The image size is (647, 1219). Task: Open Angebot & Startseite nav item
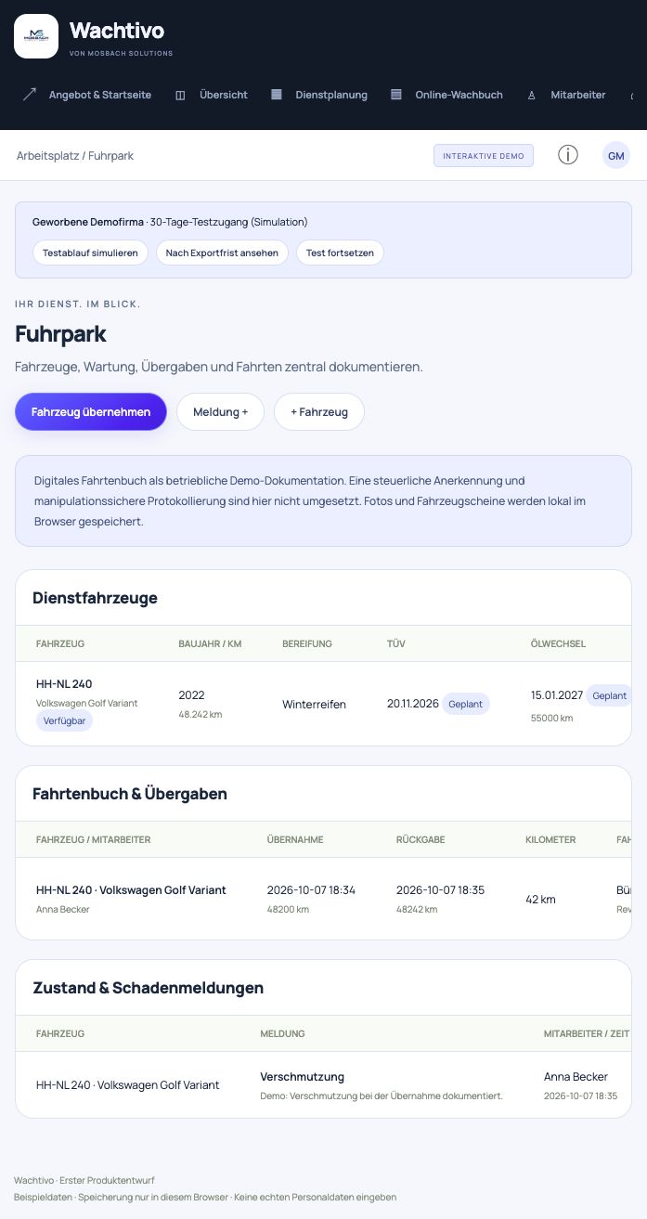[99, 95]
